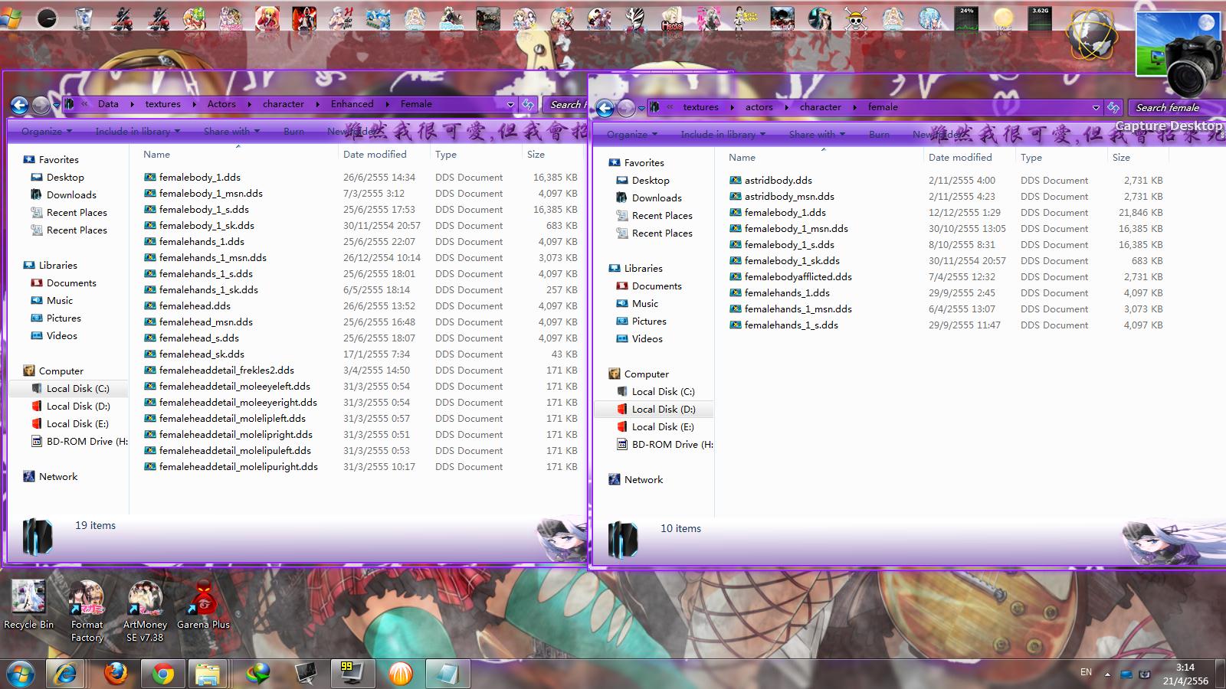1226x689 pixels.
Task: Open the taskbar clock and date
Action: 1185,674
